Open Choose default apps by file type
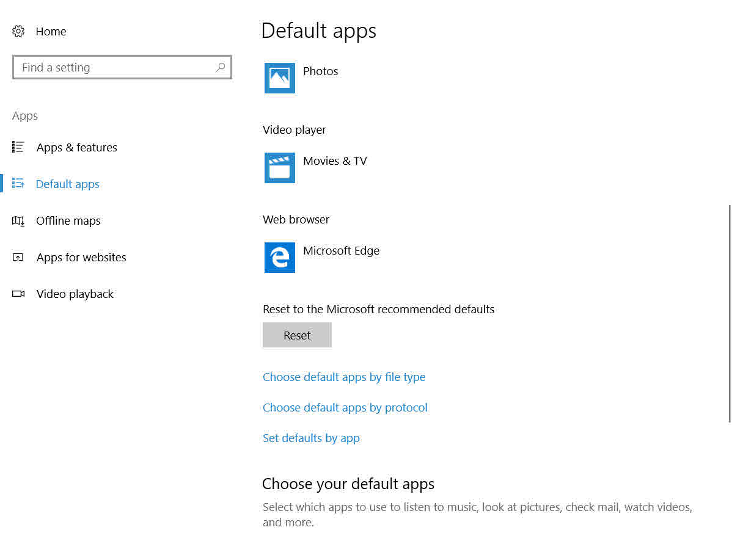The image size is (732, 544). click(x=344, y=377)
